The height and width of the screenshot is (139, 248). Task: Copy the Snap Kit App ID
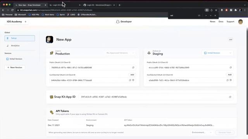(x=230, y=97)
